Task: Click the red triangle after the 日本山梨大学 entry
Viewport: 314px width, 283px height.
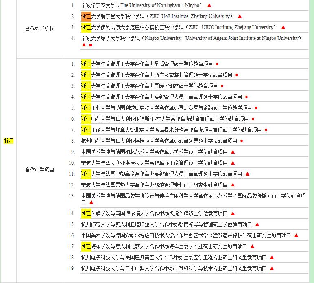Action: [x=272, y=268]
